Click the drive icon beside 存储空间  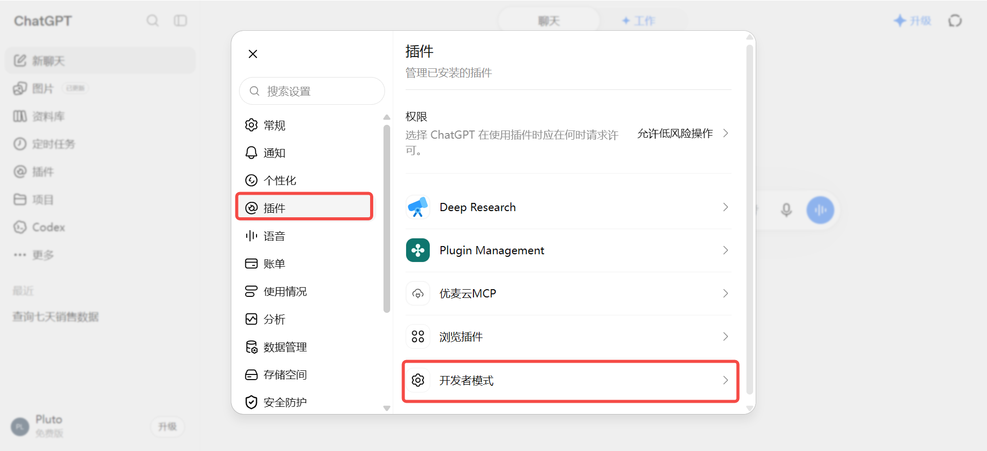click(x=251, y=374)
